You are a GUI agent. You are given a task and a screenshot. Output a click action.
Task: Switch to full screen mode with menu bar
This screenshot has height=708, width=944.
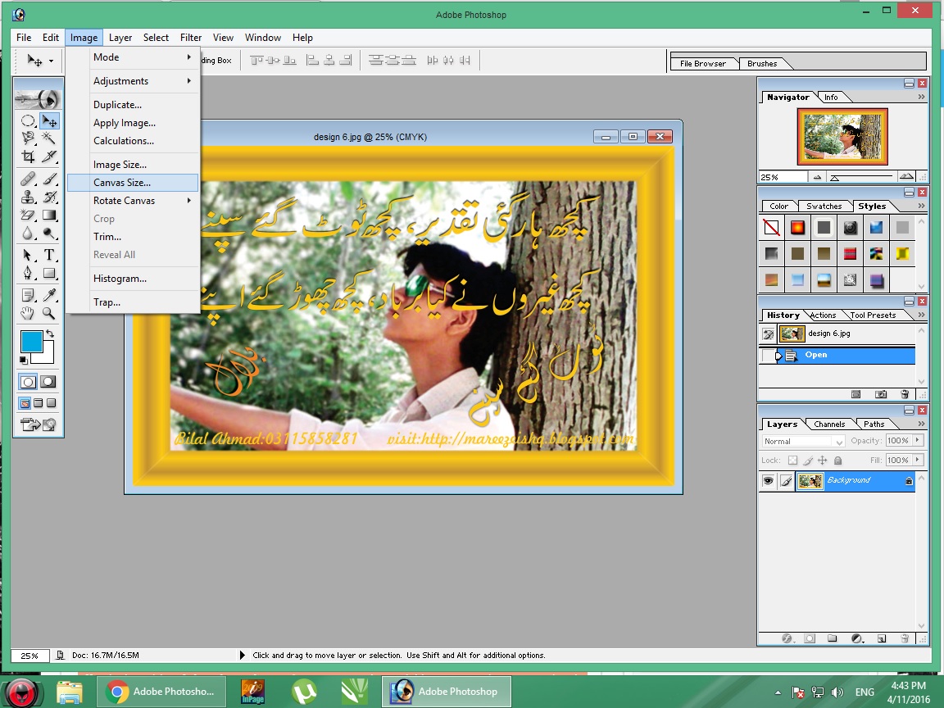[x=38, y=403]
